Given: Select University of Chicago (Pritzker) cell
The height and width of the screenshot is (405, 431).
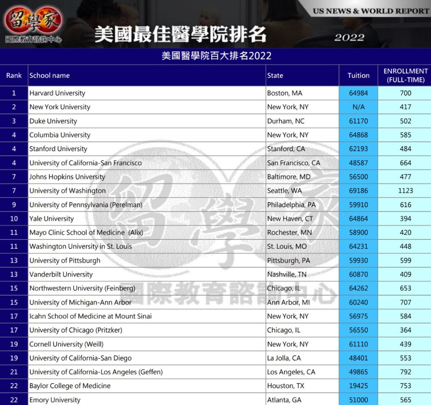Looking at the screenshot, I should 147,330.
